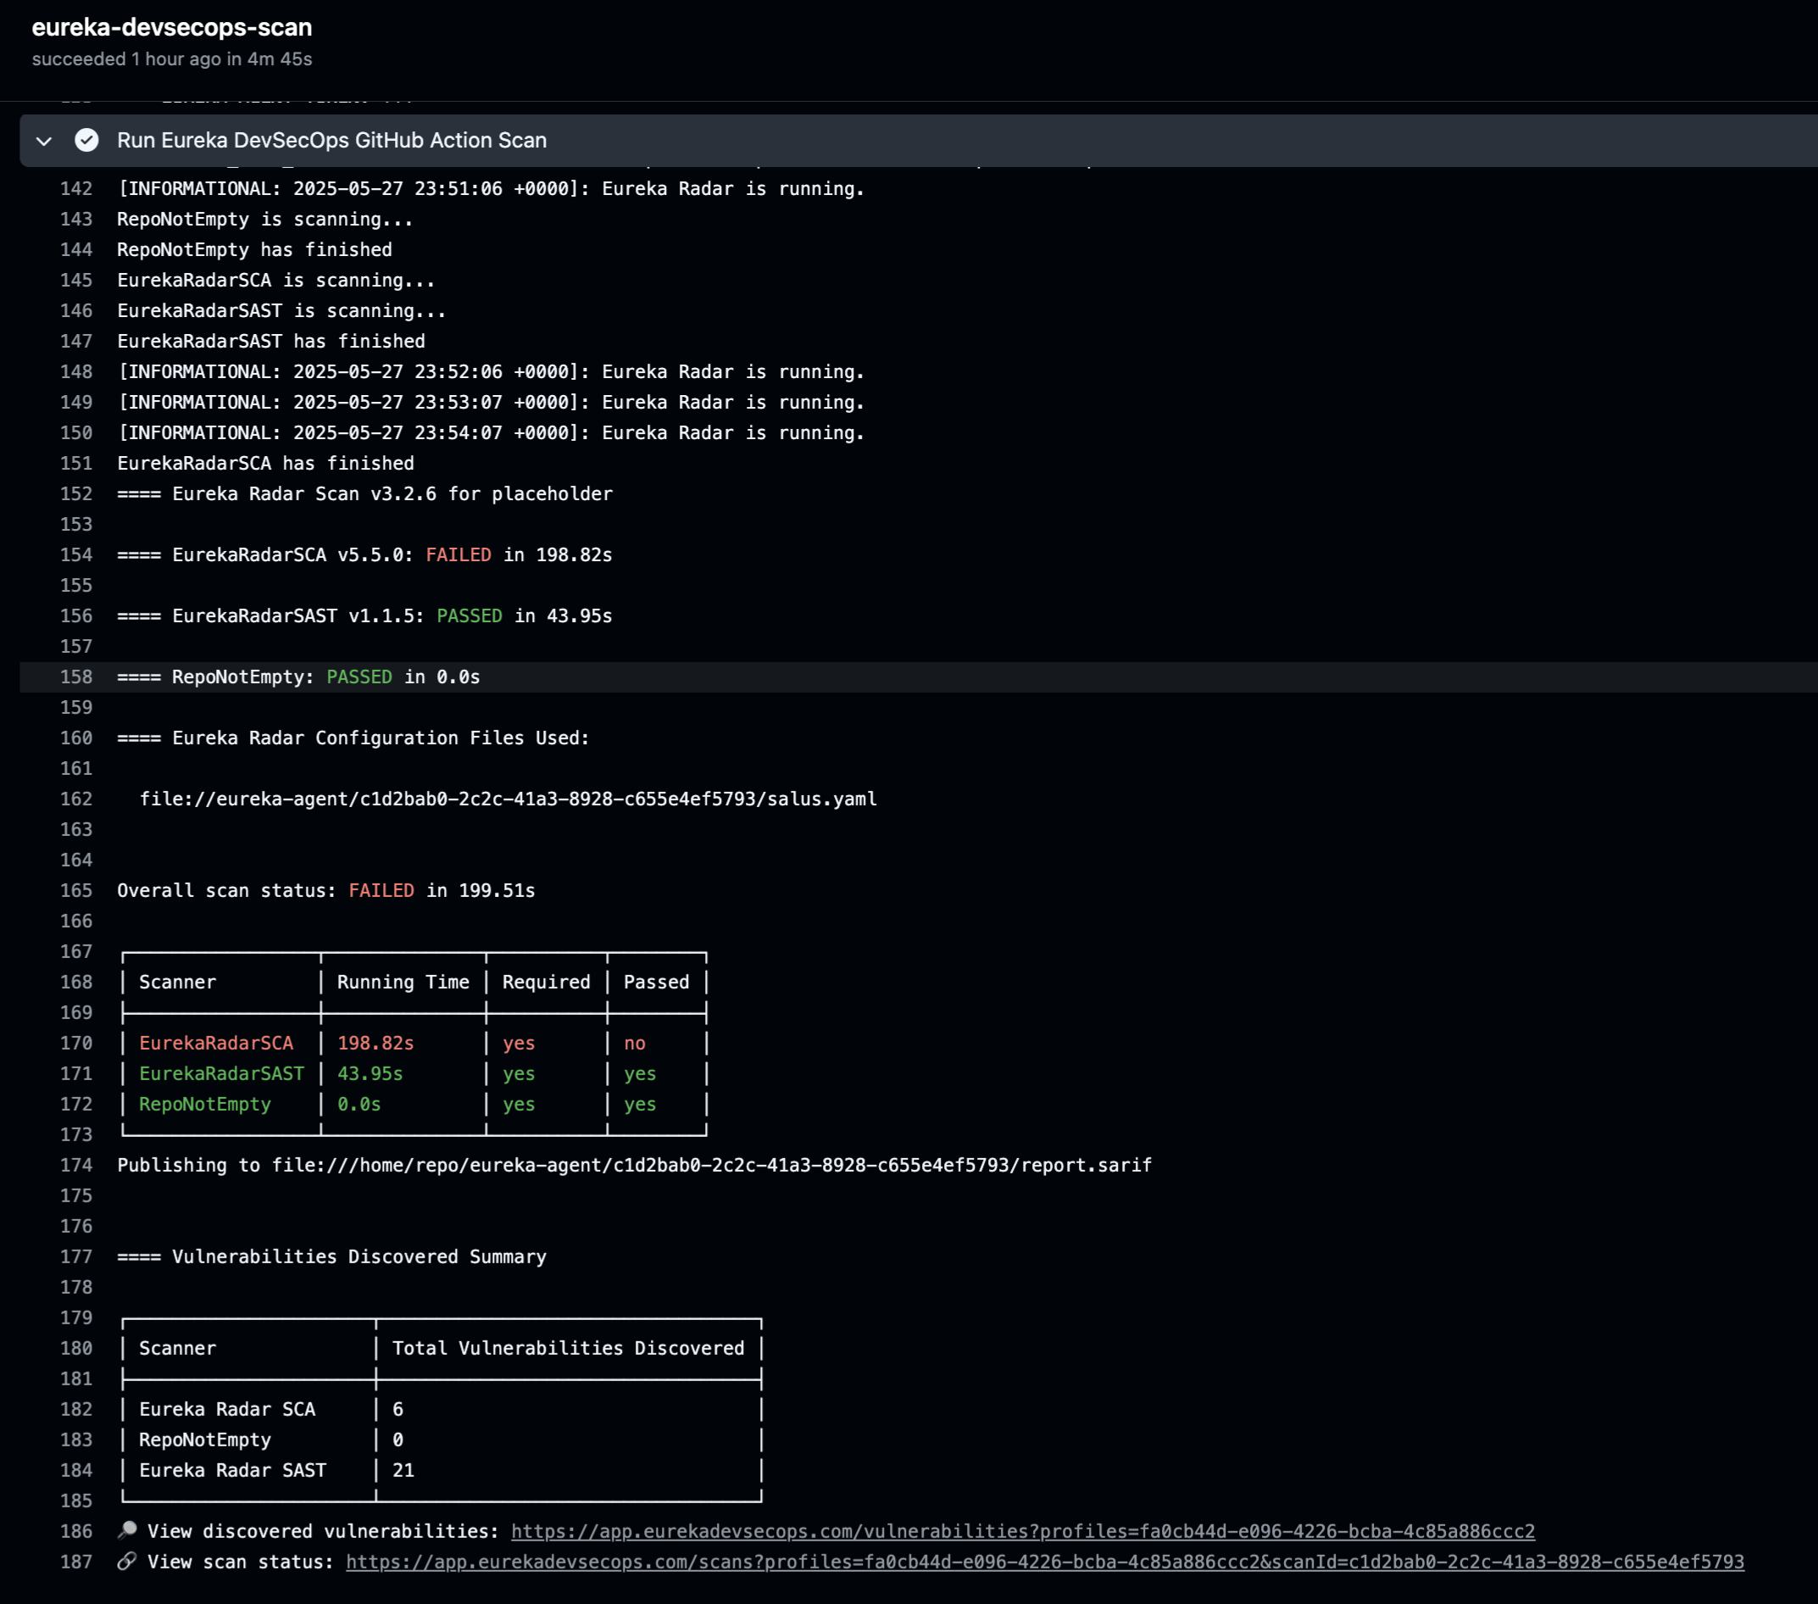Click the 23:52:06 Eureka Radar running line
The height and width of the screenshot is (1604, 1818).
(x=491, y=371)
